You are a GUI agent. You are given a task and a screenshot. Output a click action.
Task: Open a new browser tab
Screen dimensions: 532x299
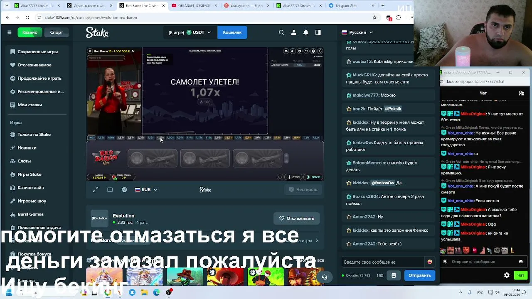tap(383, 6)
